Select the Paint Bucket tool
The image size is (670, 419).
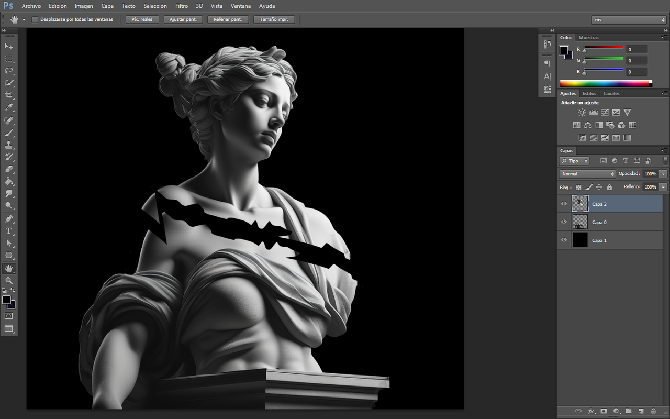[x=9, y=181]
